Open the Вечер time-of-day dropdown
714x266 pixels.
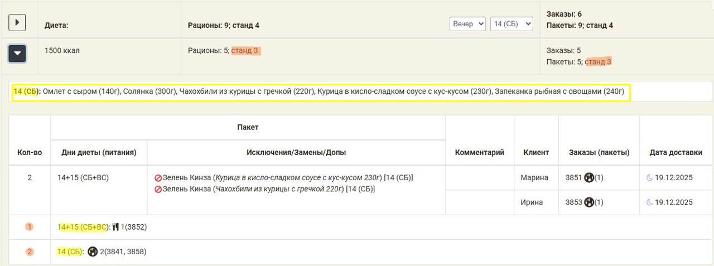click(467, 24)
